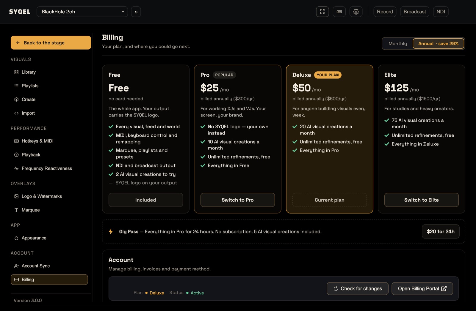The height and width of the screenshot is (311, 476).
Task: Click the Elite plan $125 price
Action: click(x=396, y=88)
